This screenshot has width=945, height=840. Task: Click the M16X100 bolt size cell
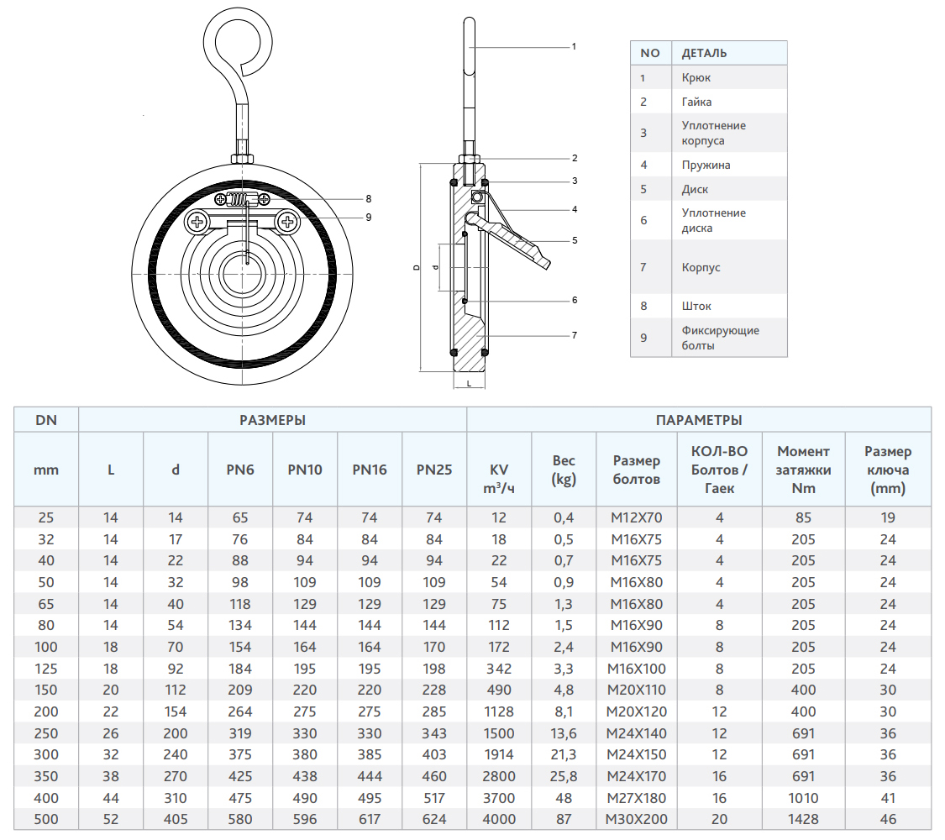point(636,669)
